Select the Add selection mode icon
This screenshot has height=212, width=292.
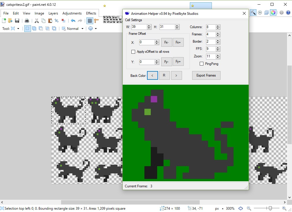click(34, 28)
